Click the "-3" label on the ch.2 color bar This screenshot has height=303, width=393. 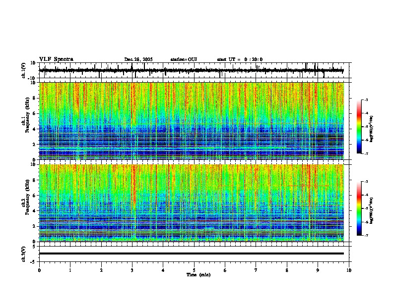(366, 182)
